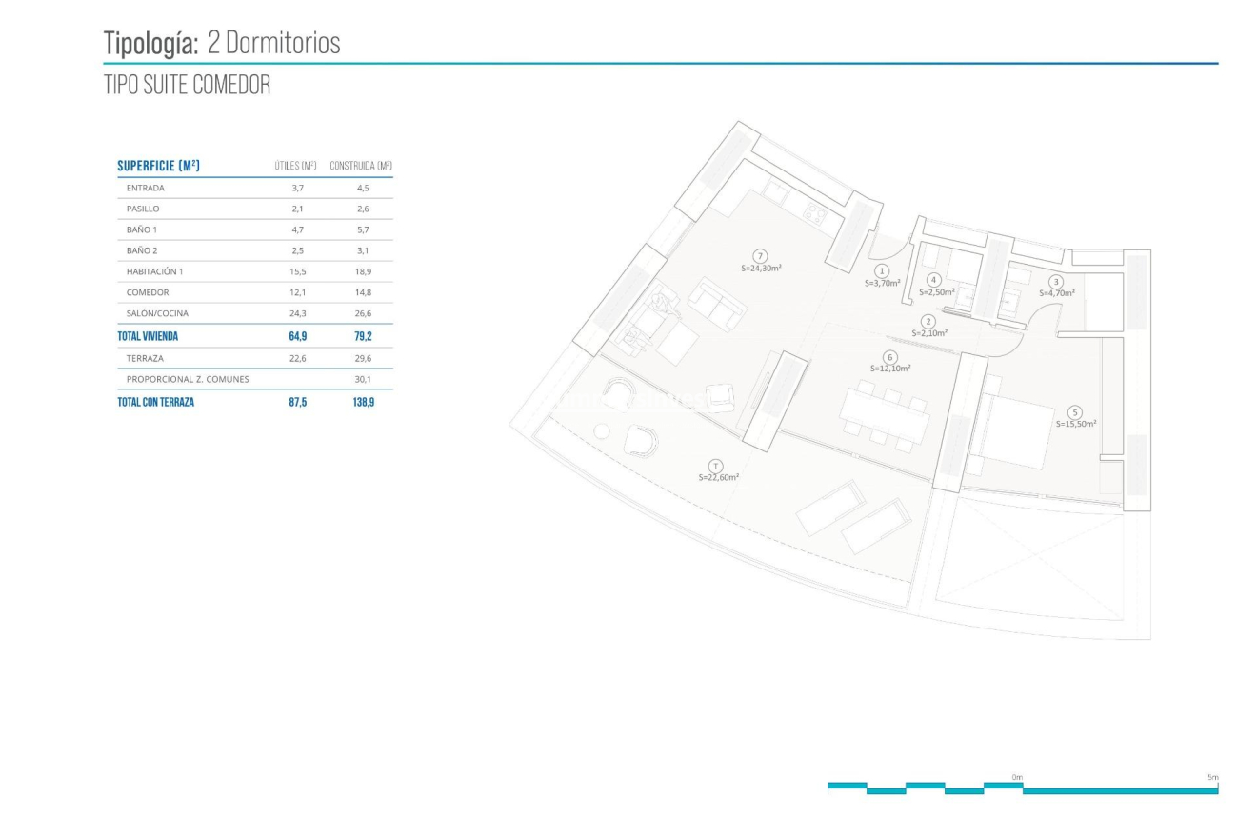
Task: Click the 'S=15,50m²' bedroom label
Action: 1076,424
